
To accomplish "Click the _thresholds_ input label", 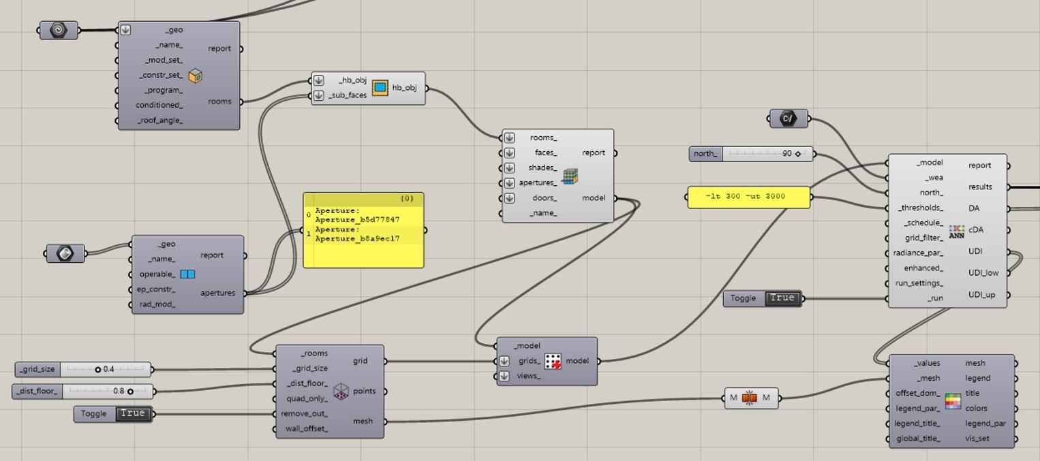I will click(x=921, y=208).
